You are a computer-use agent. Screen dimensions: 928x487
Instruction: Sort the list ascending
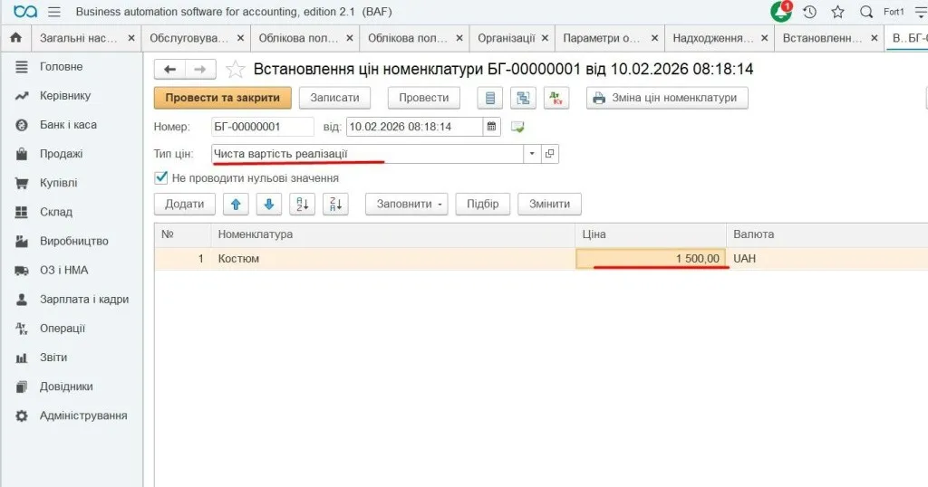[303, 204]
